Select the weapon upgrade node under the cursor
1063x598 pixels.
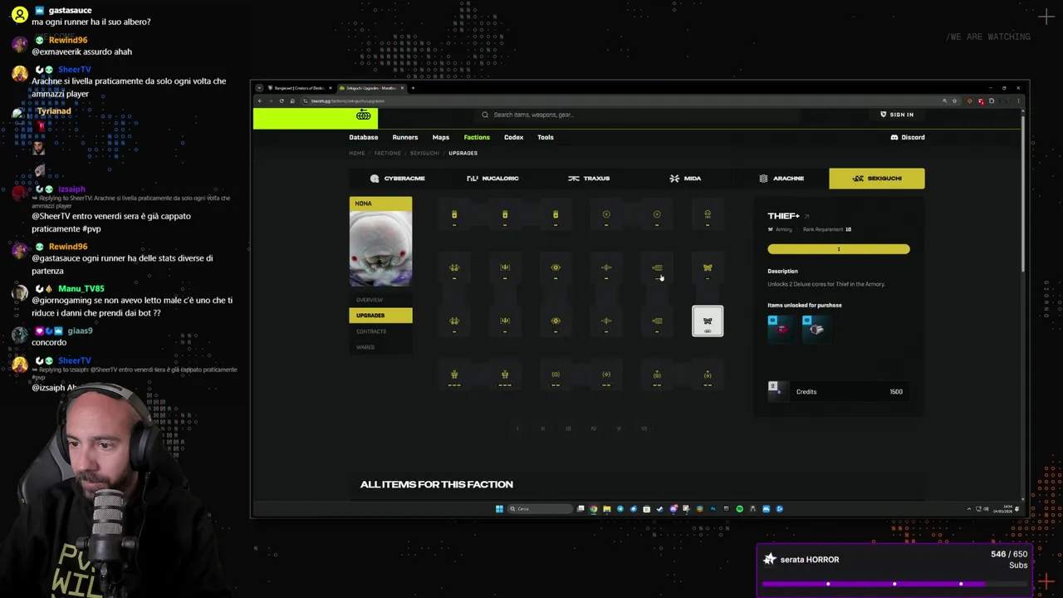click(657, 267)
